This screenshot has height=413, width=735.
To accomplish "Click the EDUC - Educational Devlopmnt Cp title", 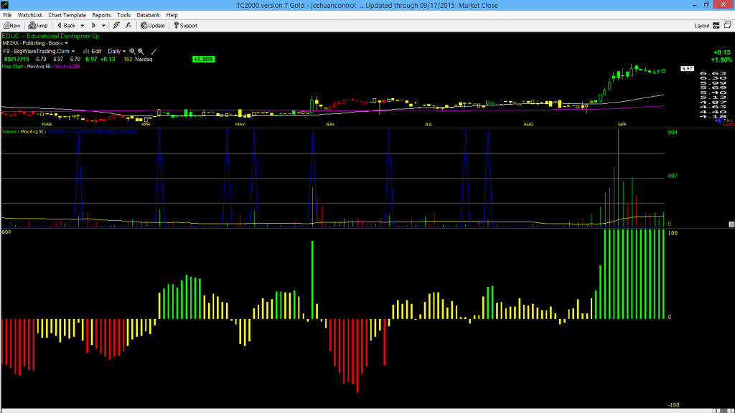I will point(51,36).
